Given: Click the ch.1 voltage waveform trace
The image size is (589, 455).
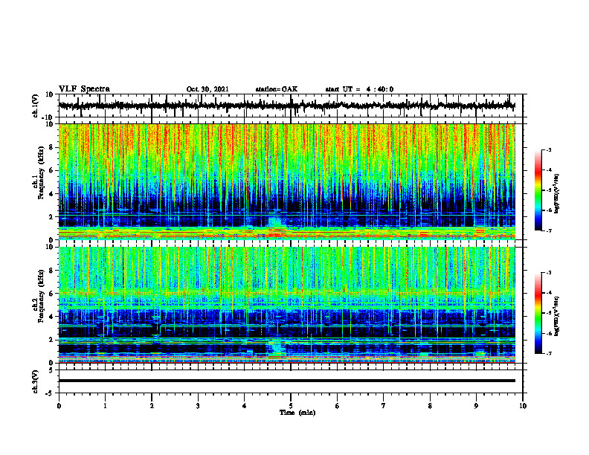Looking at the screenshot, I should (286, 106).
